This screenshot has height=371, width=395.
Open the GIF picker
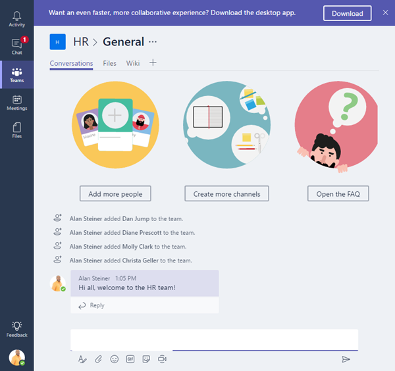(x=130, y=359)
